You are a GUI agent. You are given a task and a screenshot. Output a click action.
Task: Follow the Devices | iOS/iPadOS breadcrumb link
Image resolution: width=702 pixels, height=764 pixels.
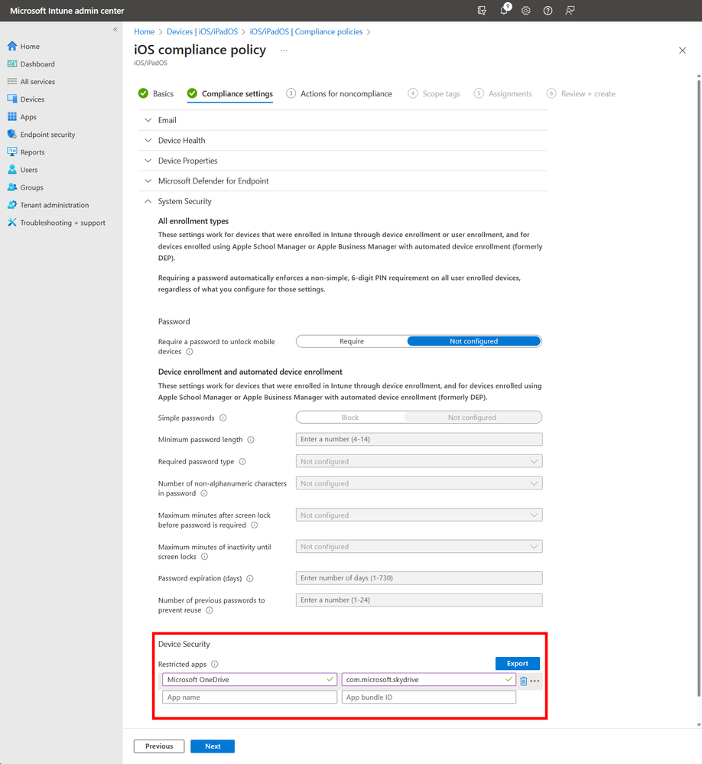(x=202, y=31)
